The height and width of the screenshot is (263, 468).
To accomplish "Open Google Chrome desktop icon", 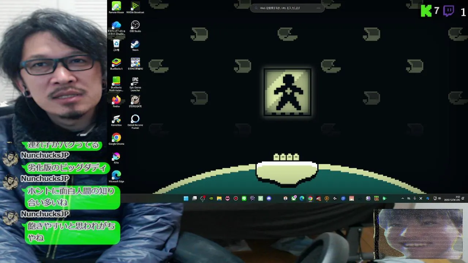I will tap(116, 139).
